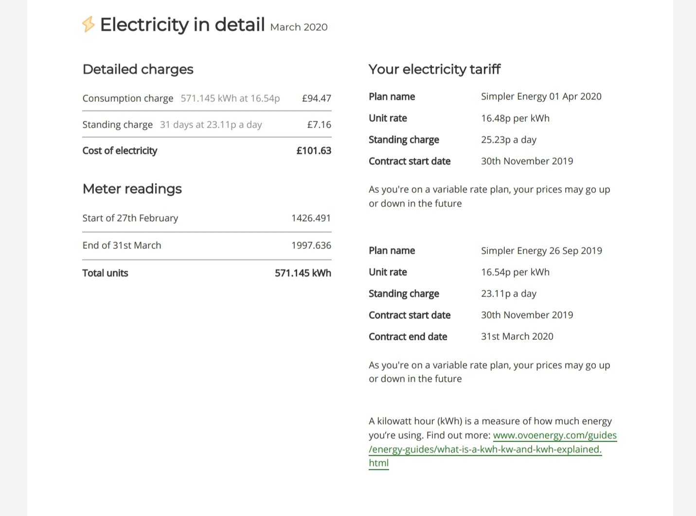This screenshot has width=696, height=516.
Task: Select the Simpler Energy 26 Sep 2019 plan name
Action: 541,251
